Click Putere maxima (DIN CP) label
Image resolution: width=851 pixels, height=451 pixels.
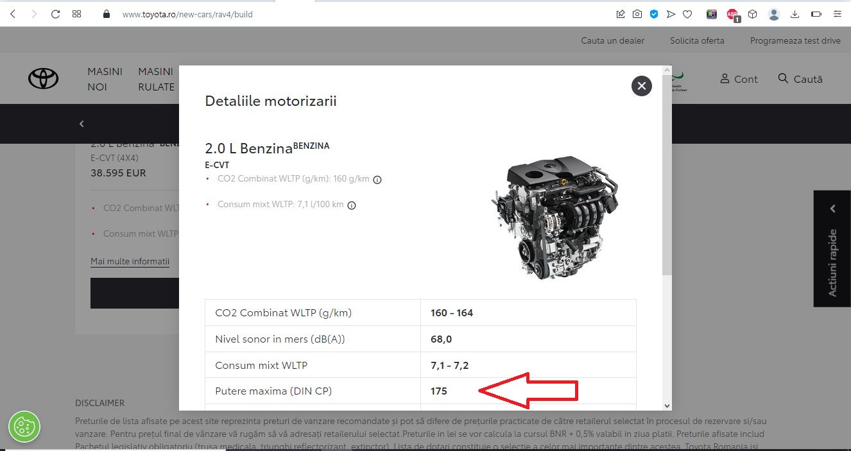273,391
